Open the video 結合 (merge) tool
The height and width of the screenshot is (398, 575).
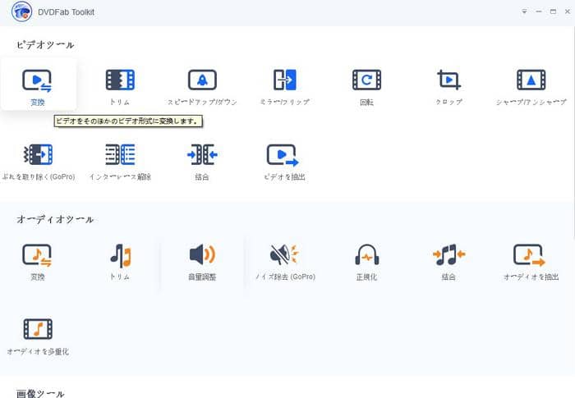pyautogui.click(x=202, y=162)
